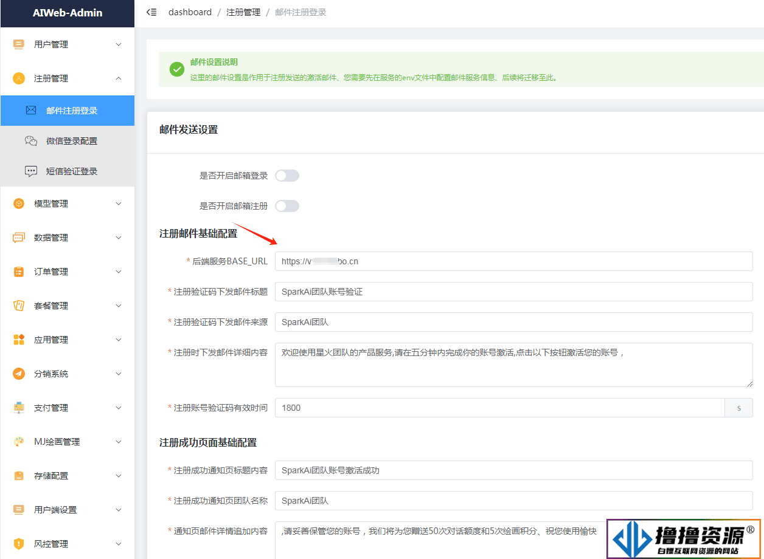This screenshot has height=559, width=764.
Task: Open the 邮件注册登录 menu item
Action: [x=67, y=111]
